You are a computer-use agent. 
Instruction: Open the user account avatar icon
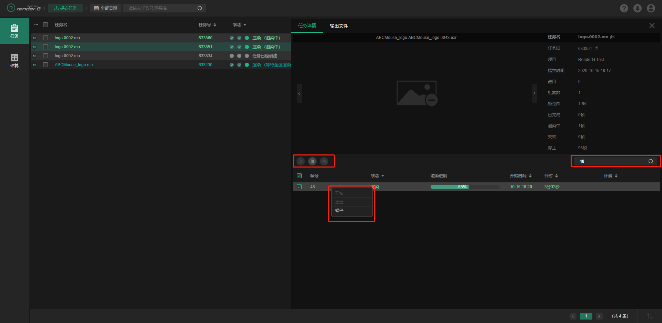click(651, 8)
